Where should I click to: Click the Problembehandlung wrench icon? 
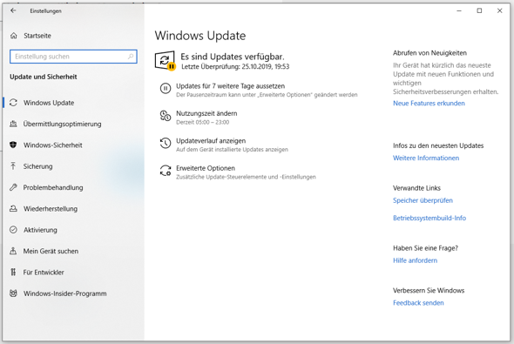pyautogui.click(x=13, y=187)
